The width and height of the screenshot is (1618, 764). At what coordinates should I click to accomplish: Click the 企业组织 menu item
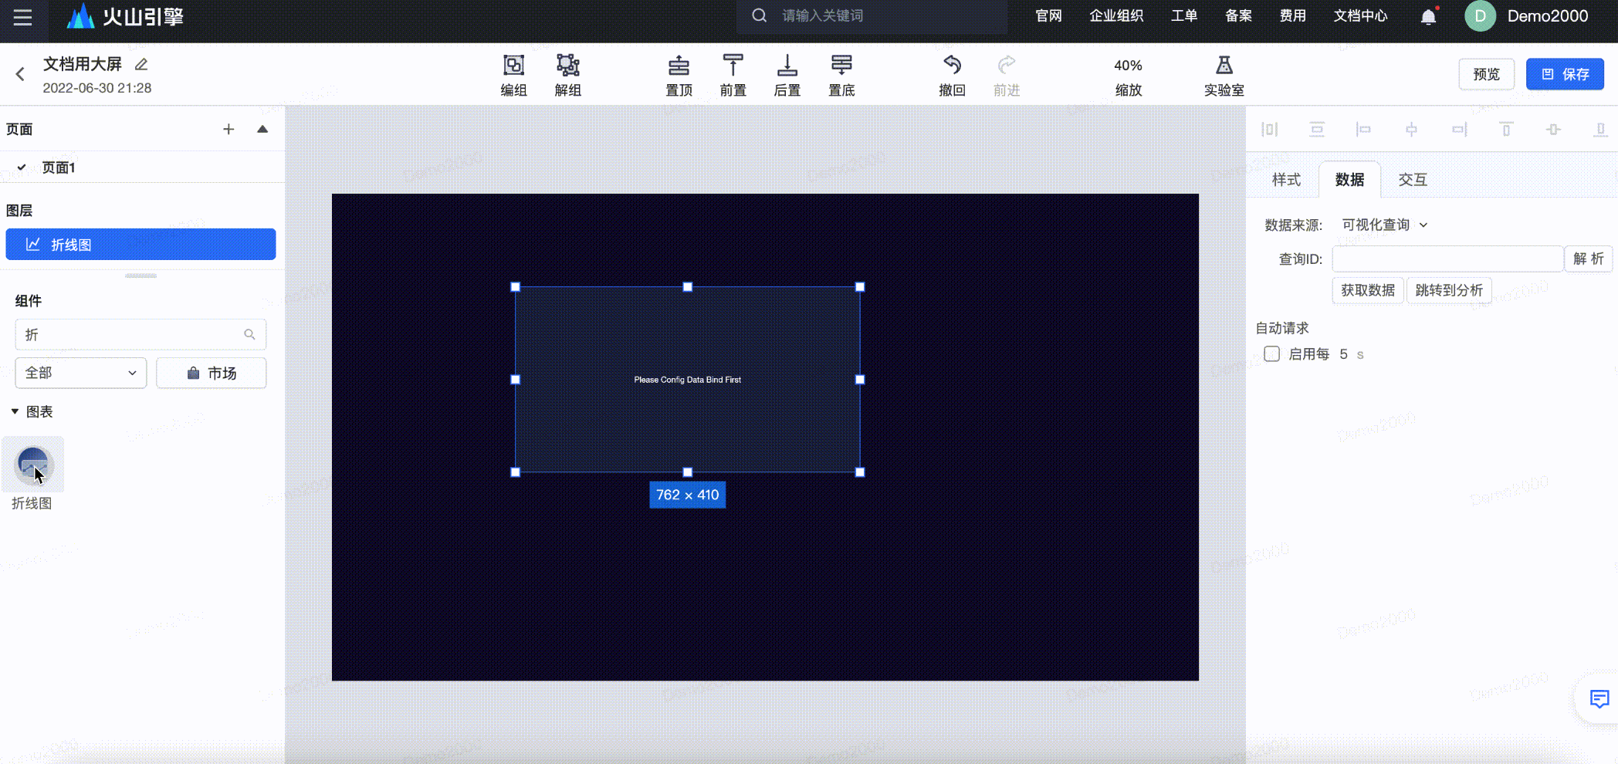pyautogui.click(x=1116, y=16)
